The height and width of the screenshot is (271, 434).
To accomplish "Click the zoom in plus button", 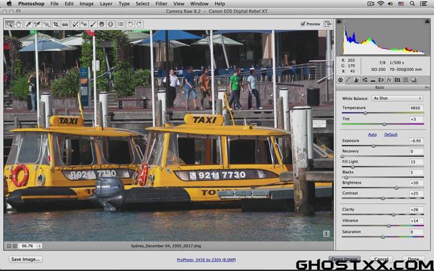I will (x=14, y=246).
